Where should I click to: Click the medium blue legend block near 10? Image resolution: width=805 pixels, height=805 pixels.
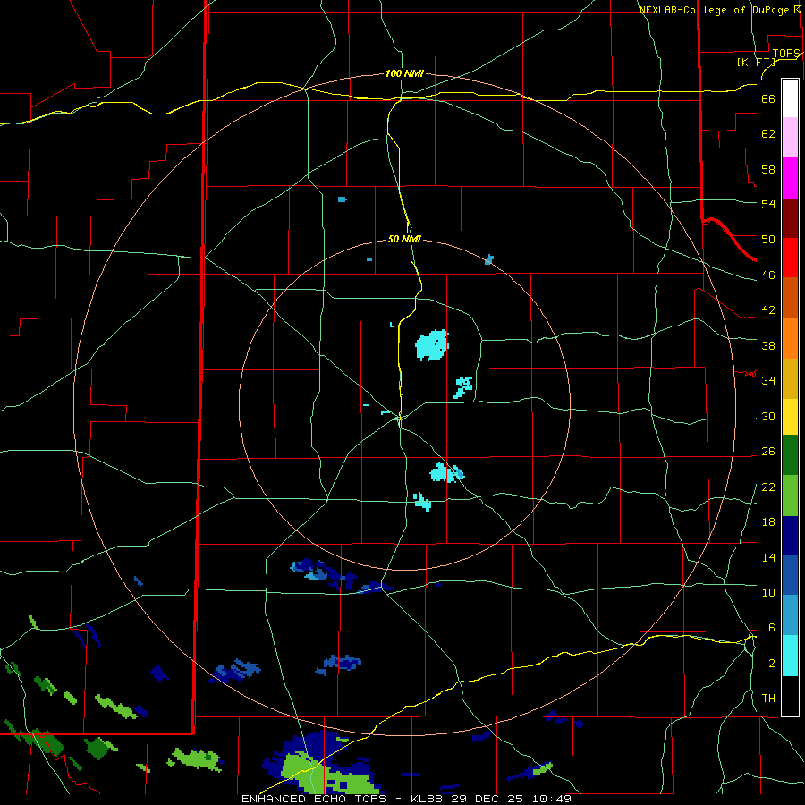[790, 575]
